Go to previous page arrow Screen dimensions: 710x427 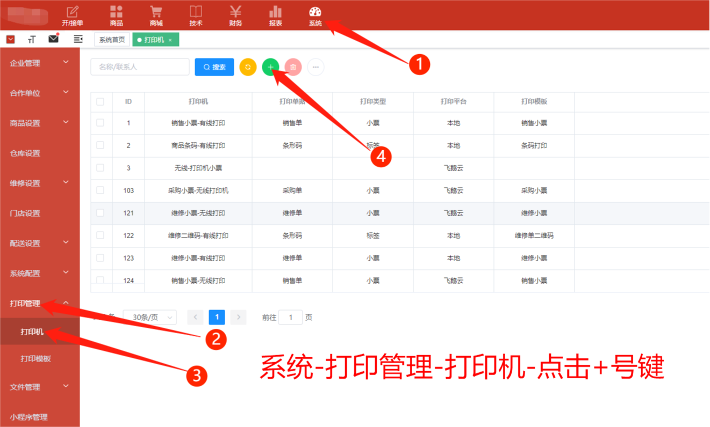tap(195, 317)
